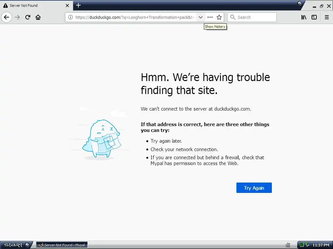
Task: Close the Server Not Found tab
Action: (67, 6)
